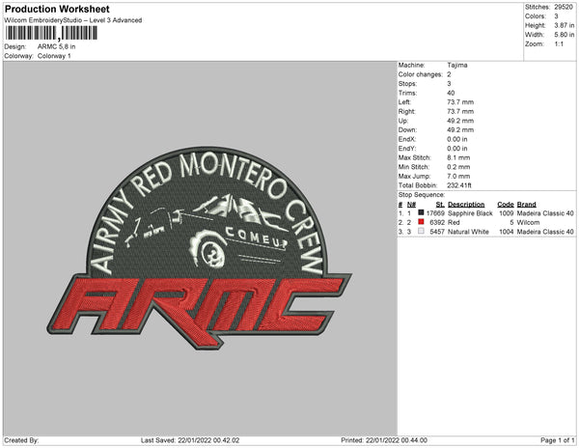Viewport: 579px width, 448px height.
Task: Click the zoom value "1:1"
Action: 559,44
